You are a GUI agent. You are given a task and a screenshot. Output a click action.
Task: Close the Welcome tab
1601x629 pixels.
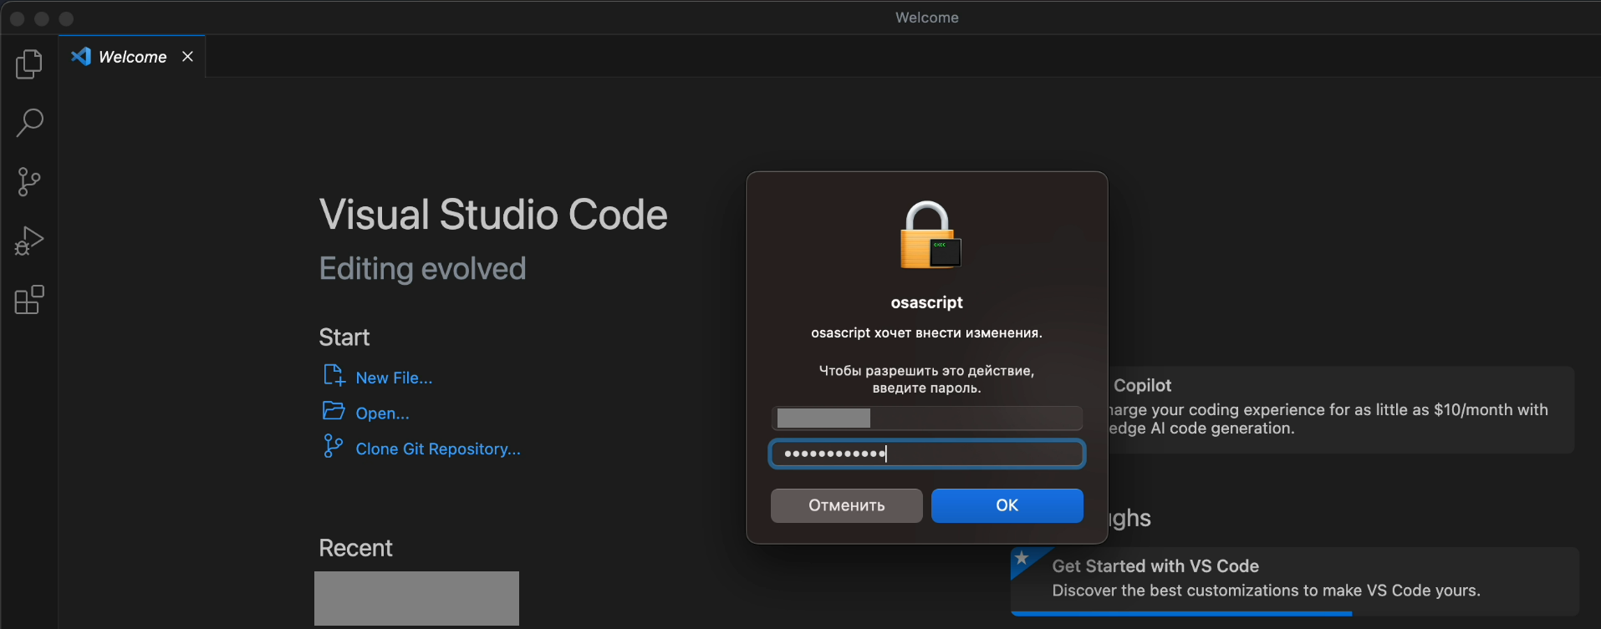[188, 57]
